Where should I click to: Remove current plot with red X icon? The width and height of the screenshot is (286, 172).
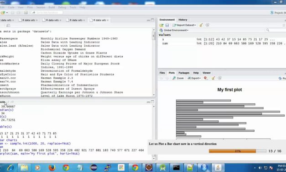tap(206, 78)
